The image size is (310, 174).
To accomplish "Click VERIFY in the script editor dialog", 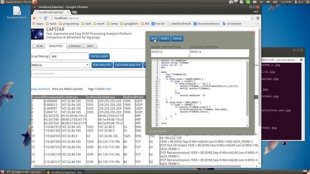I will click(165, 39).
